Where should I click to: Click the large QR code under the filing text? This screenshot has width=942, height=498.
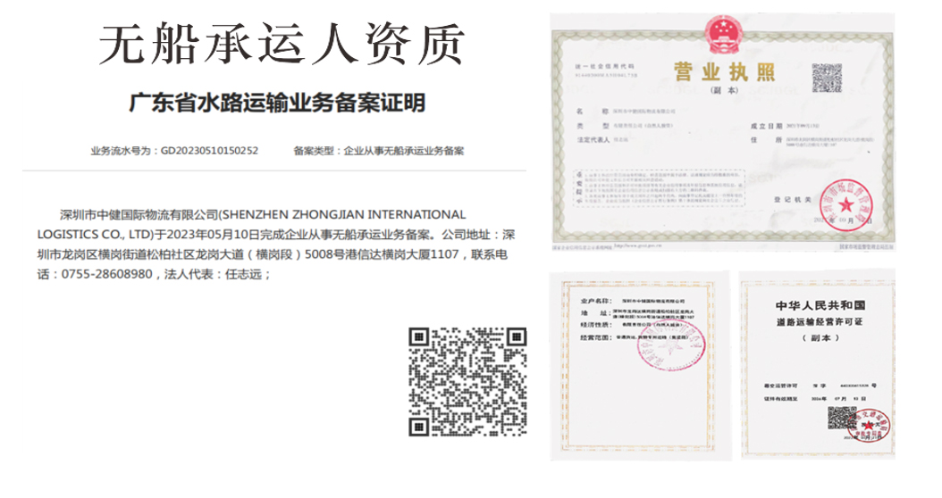467,382
